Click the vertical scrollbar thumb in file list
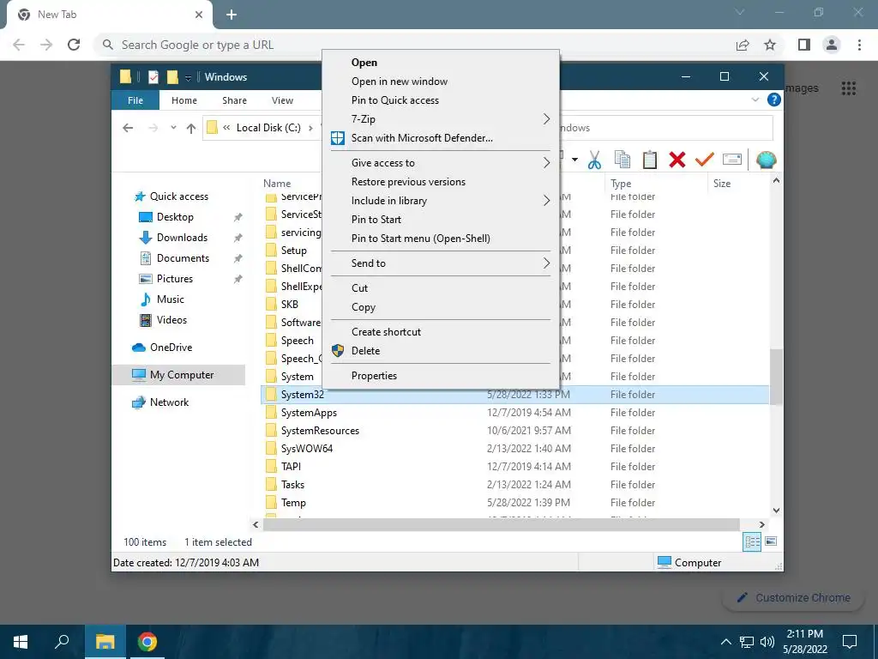The height and width of the screenshot is (659, 878). (x=776, y=377)
